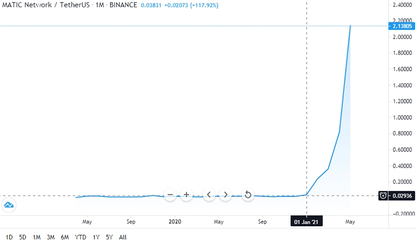
Task: Select the 1Y time range
Action: pos(96,237)
